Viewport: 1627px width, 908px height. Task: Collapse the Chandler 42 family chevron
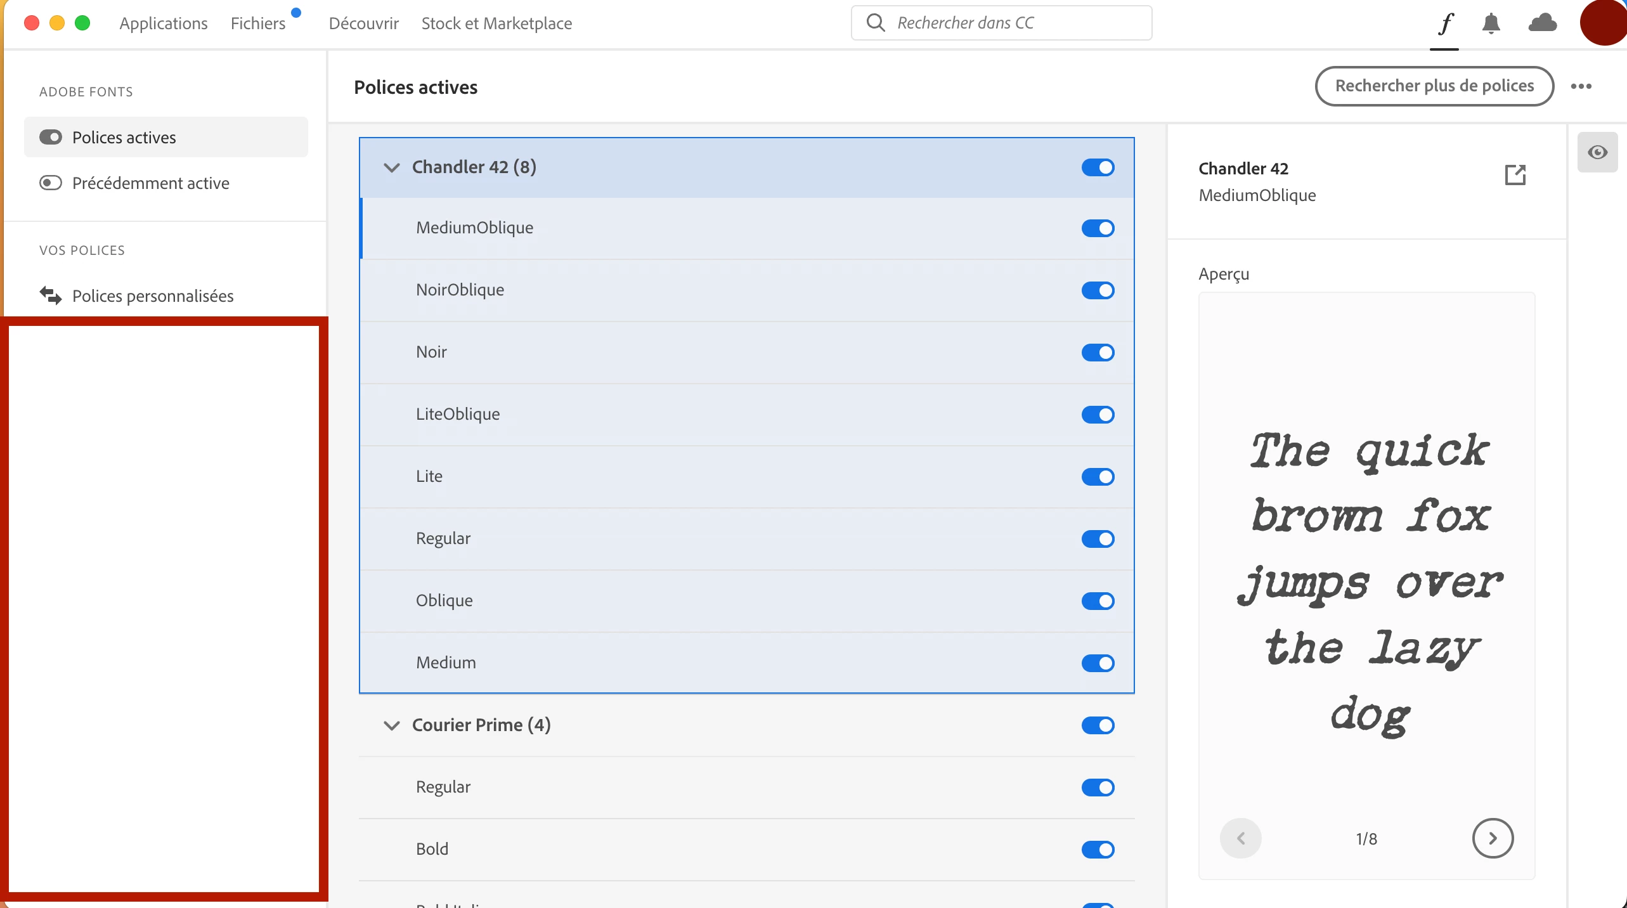[x=392, y=167]
